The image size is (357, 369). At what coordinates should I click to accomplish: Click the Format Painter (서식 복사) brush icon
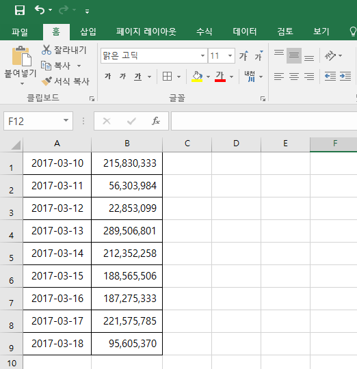tap(47, 81)
